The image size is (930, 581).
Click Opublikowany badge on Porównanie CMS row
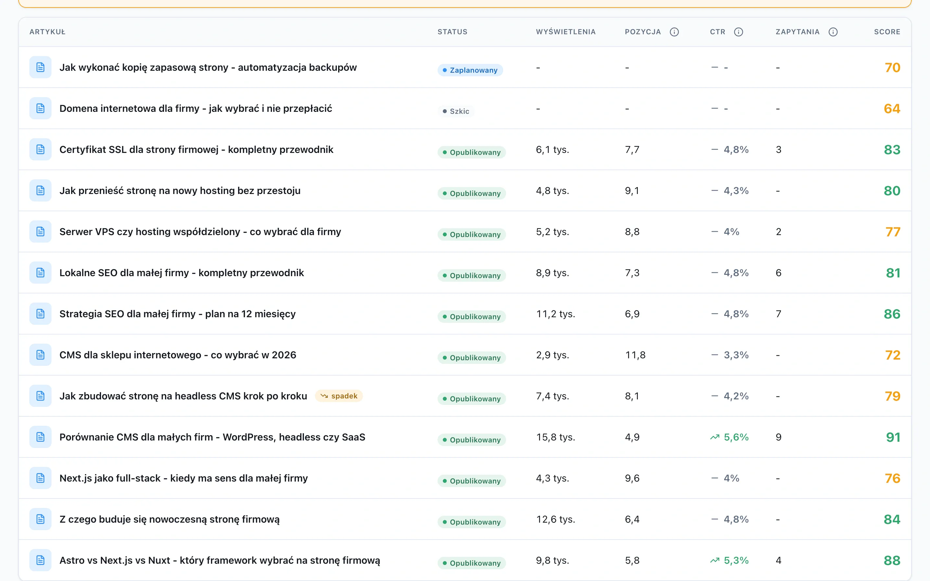tap(472, 439)
